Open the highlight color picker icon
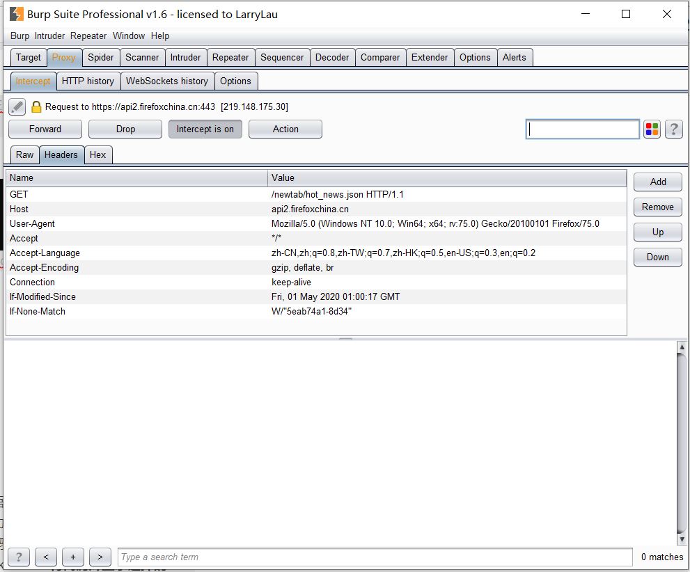 [652, 129]
